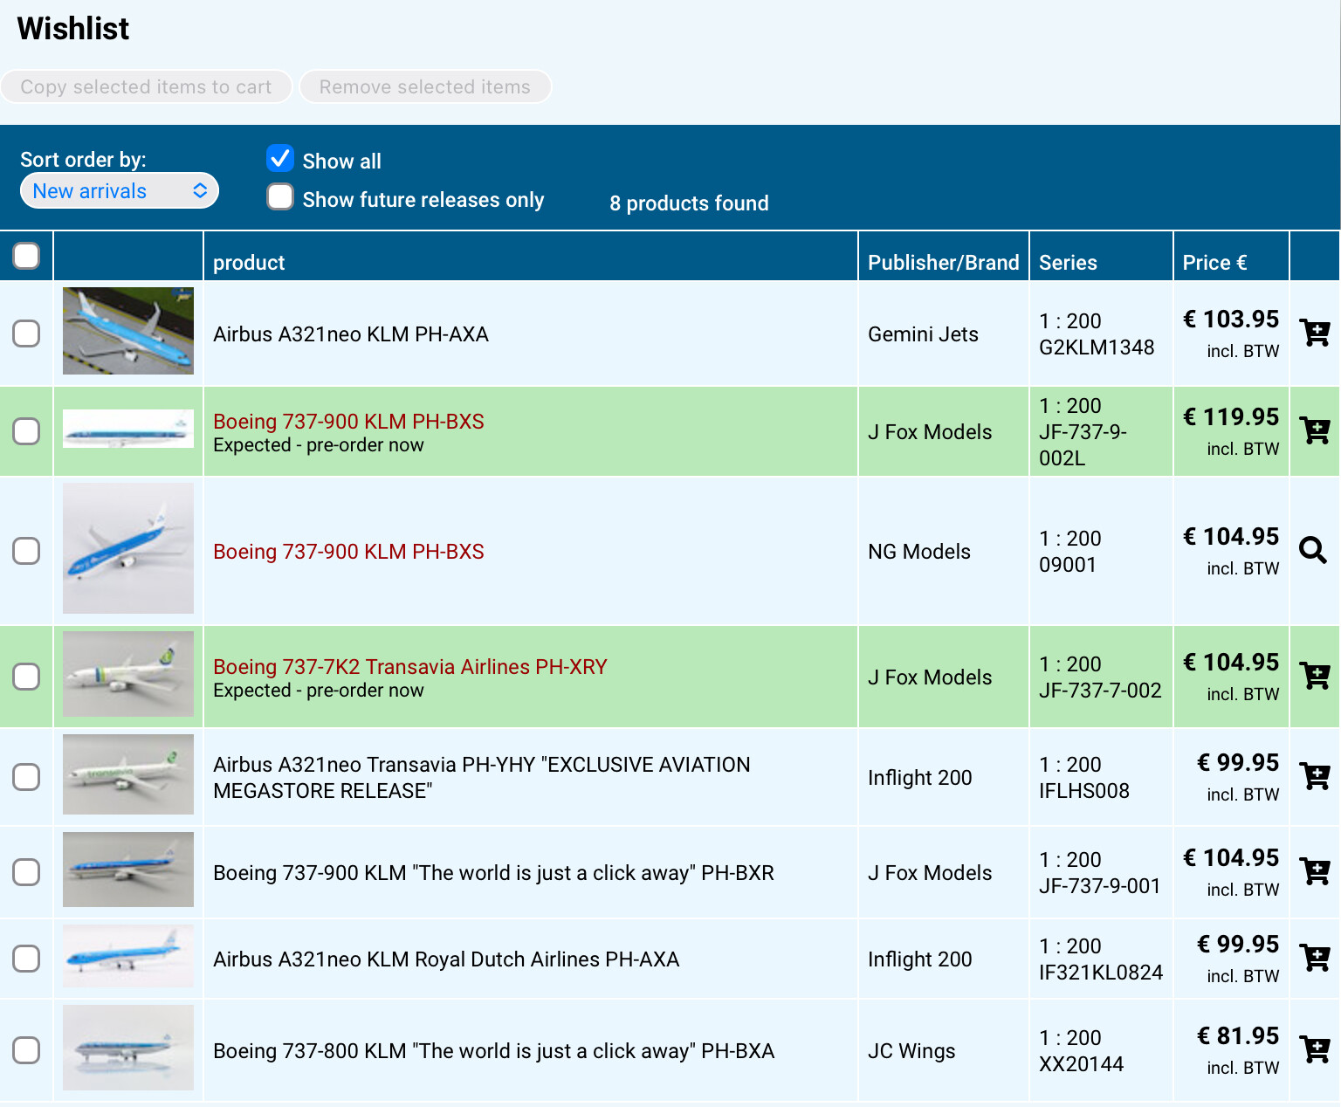
Task: Select the Transavia 737-7K2 PH-XRY checkbox
Action: tap(26, 677)
